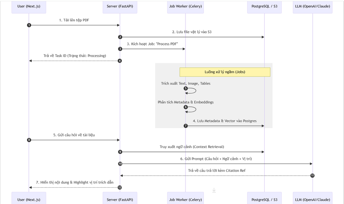This screenshot has width=344, height=204.
Task: Click sequence marker number 12
Action: pos(120,187)
